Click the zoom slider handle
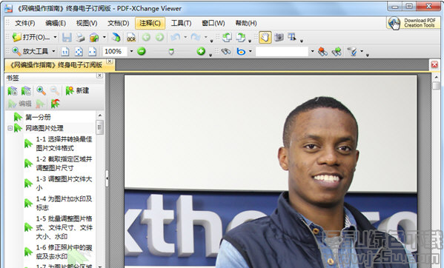The image size is (444, 268). click(x=171, y=52)
